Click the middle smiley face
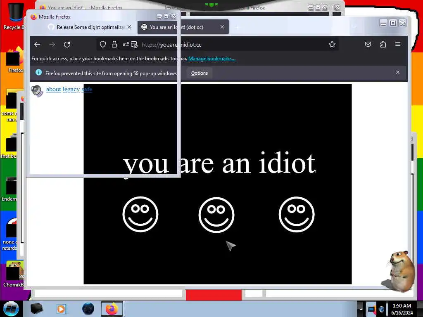423x317 pixels. tap(216, 215)
